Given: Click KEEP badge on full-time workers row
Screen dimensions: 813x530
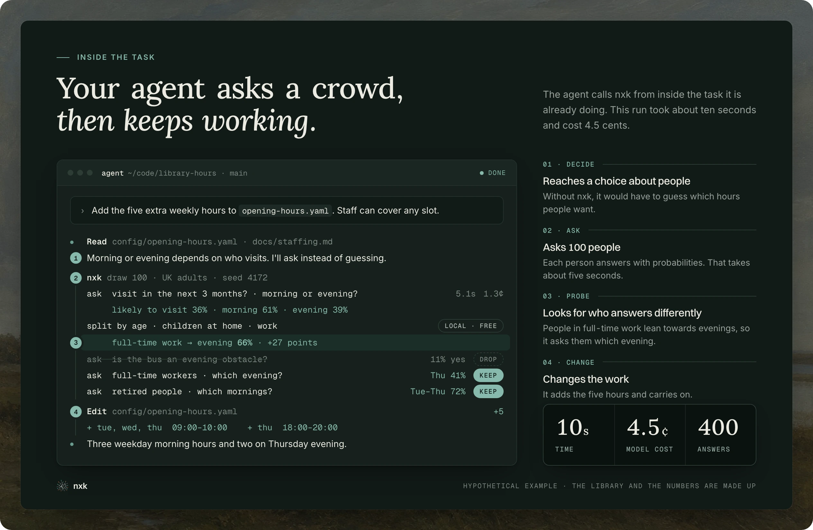Looking at the screenshot, I should (x=488, y=375).
